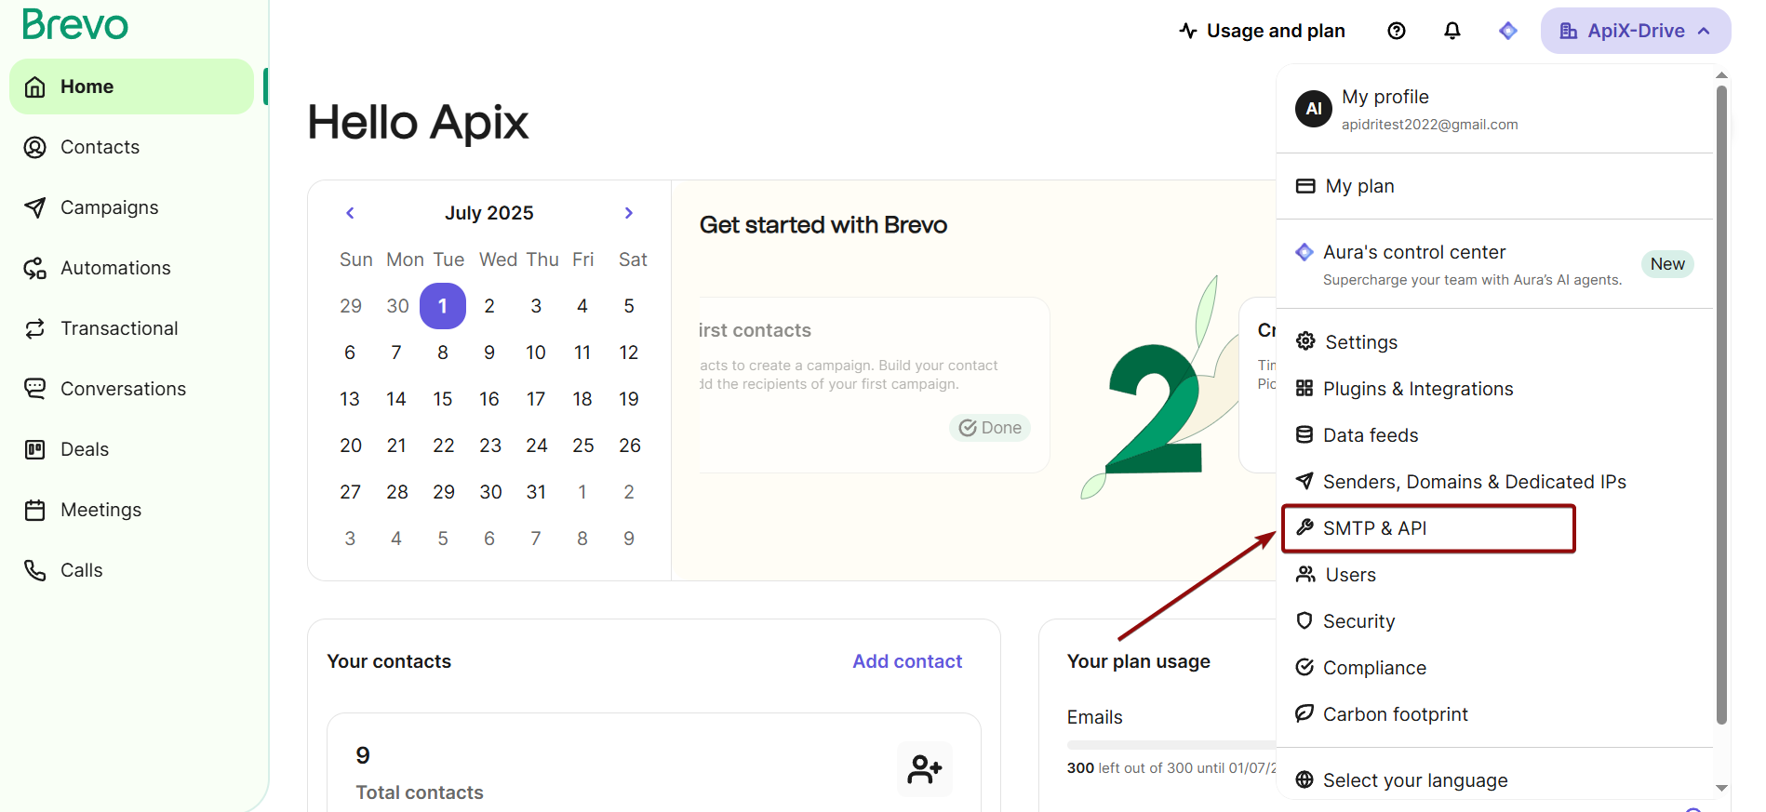Click the Carbon footprint leaf icon
Viewport: 1766px width, 812px height.
(x=1304, y=713)
